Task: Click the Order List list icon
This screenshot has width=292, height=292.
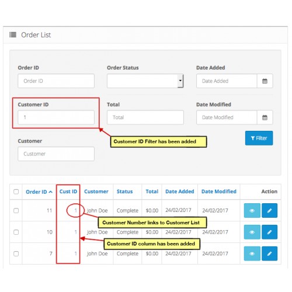Action: (x=13, y=35)
